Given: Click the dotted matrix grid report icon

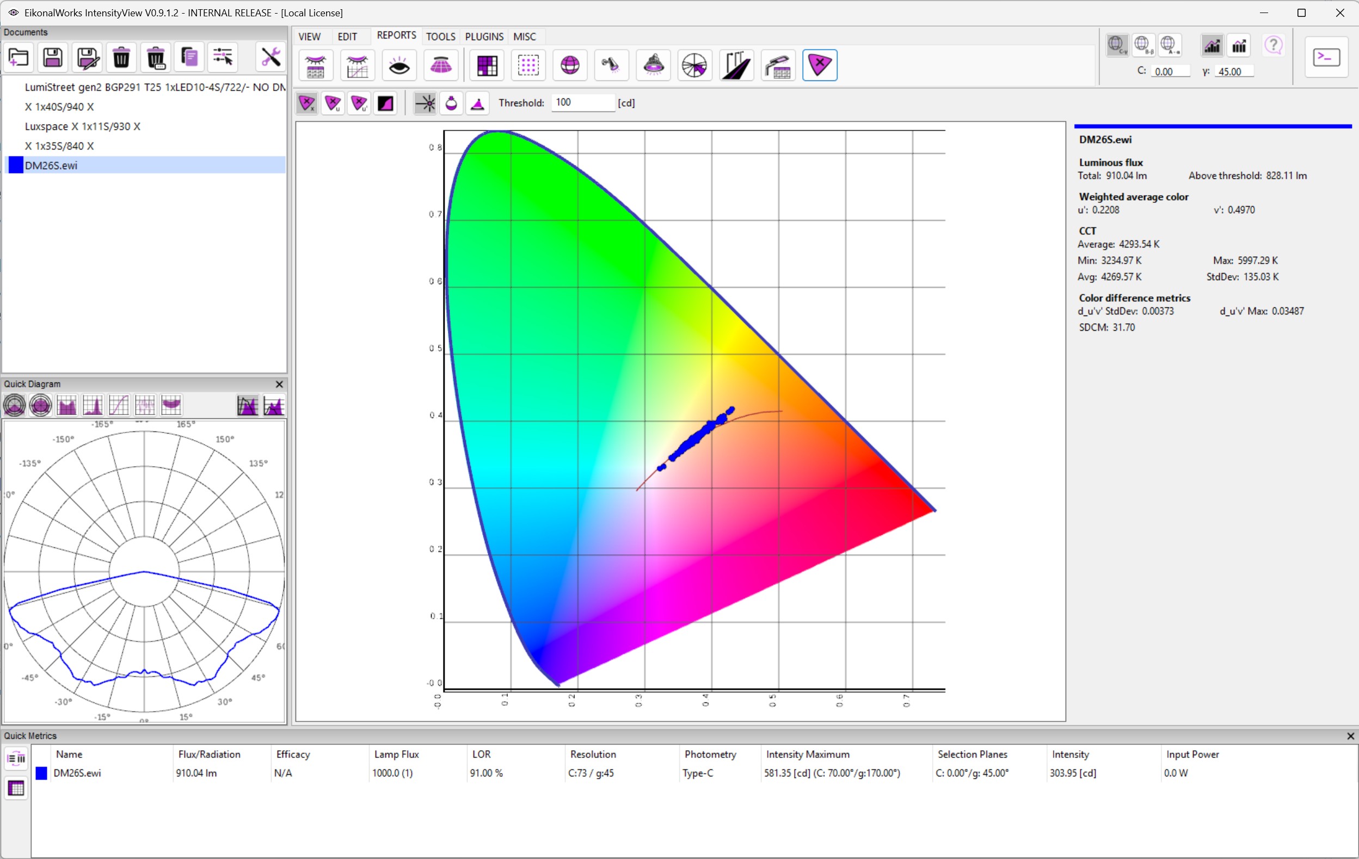Looking at the screenshot, I should [528, 65].
